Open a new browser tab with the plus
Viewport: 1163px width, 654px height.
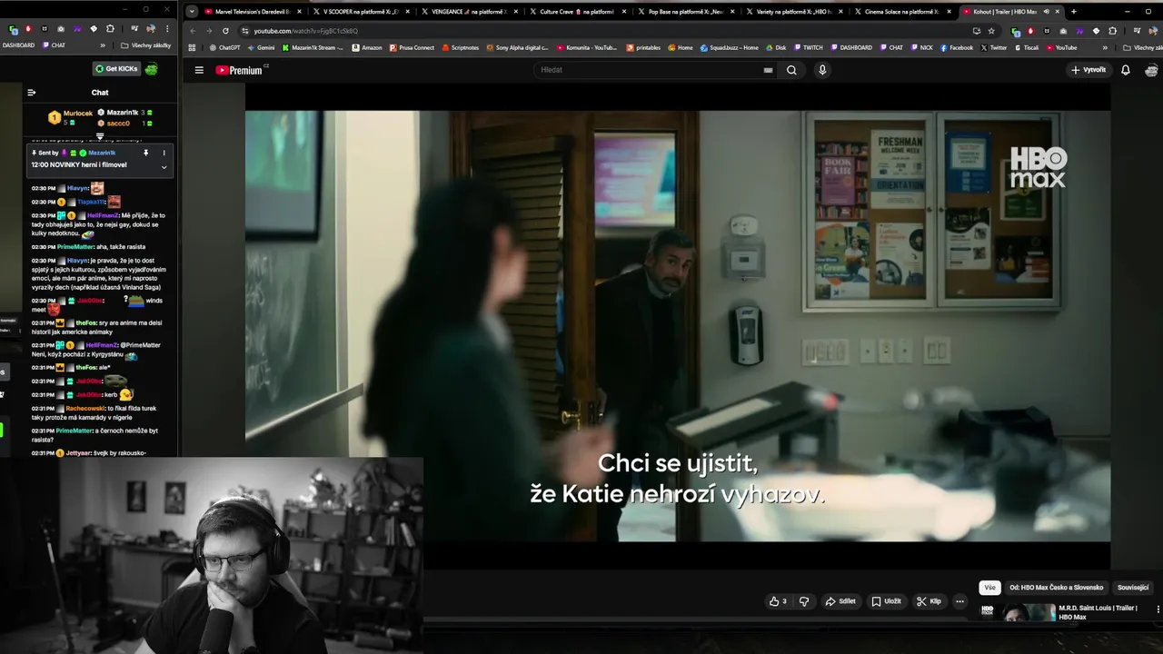coord(1074,12)
